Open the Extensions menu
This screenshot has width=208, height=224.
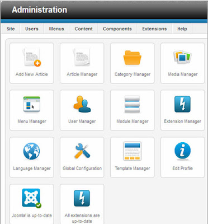click(x=154, y=29)
